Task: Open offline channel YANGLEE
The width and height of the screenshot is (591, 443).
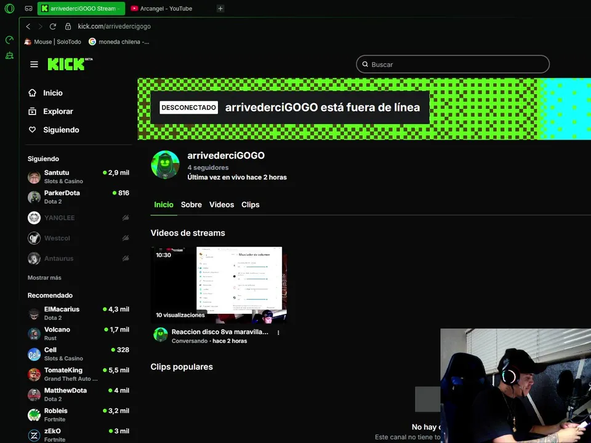Action: (78, 218)
